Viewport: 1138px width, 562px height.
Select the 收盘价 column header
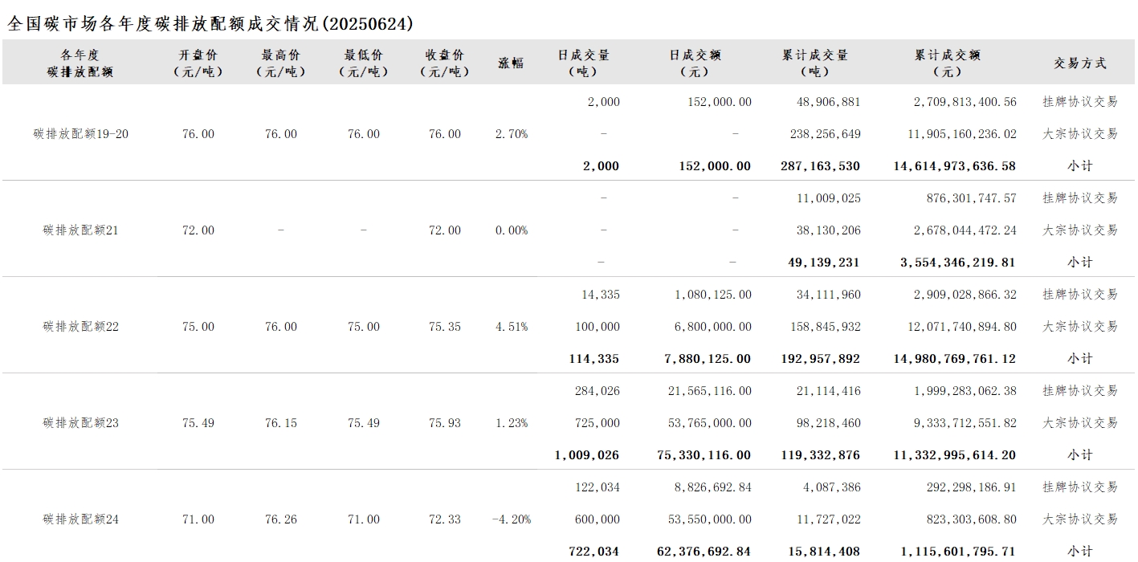coord(444,63)
